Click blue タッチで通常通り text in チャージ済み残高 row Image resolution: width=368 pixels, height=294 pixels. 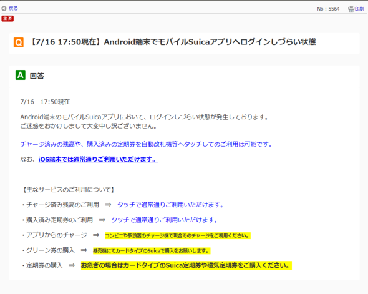tap(170, 205)
